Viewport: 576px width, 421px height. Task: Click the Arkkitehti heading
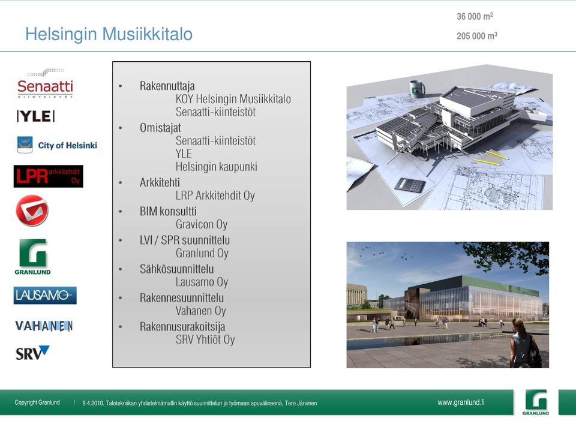[160, 182]
